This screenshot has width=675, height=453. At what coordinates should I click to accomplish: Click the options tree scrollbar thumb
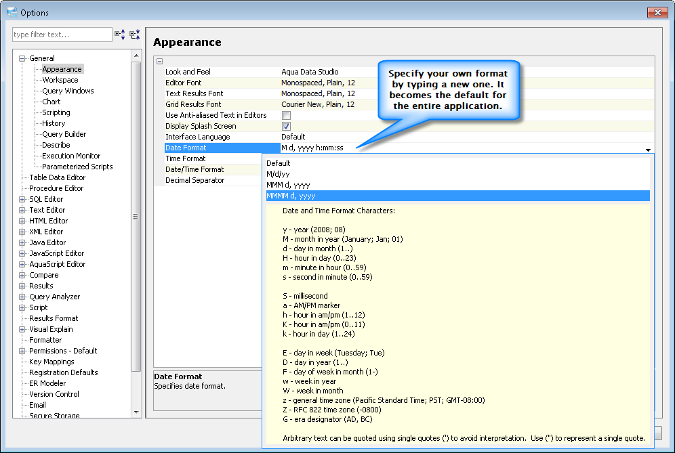click(x=136, y=217)
